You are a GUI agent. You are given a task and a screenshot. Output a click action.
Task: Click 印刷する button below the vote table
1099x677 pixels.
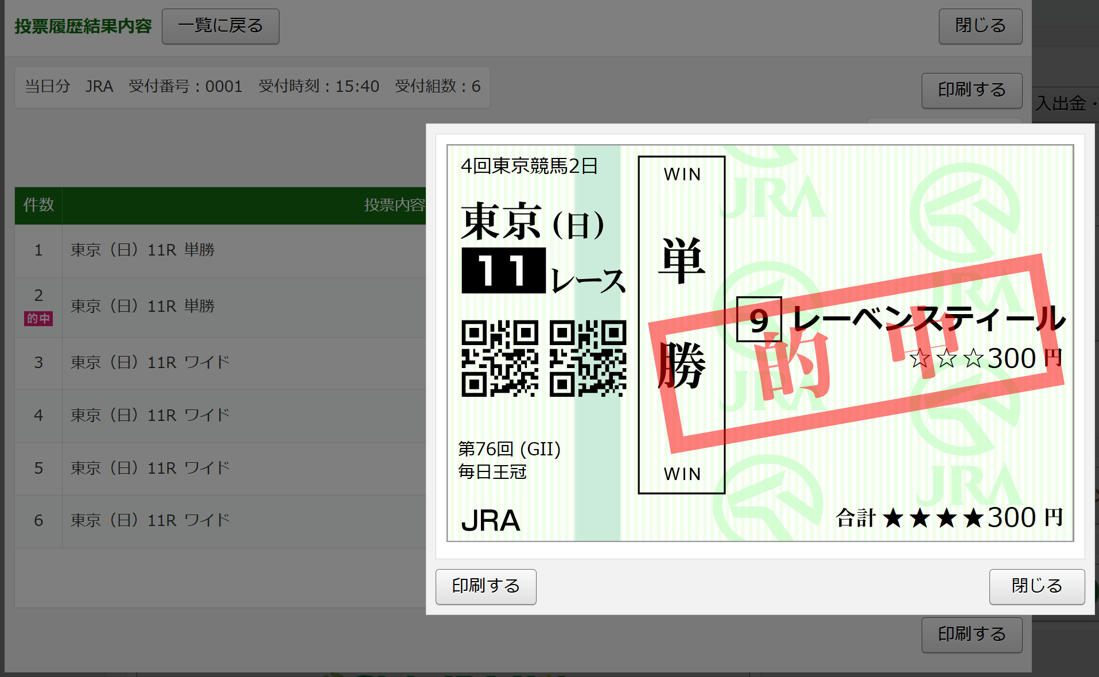tap(971, 635)
